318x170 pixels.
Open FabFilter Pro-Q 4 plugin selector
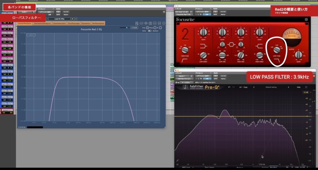coord(184,79)
